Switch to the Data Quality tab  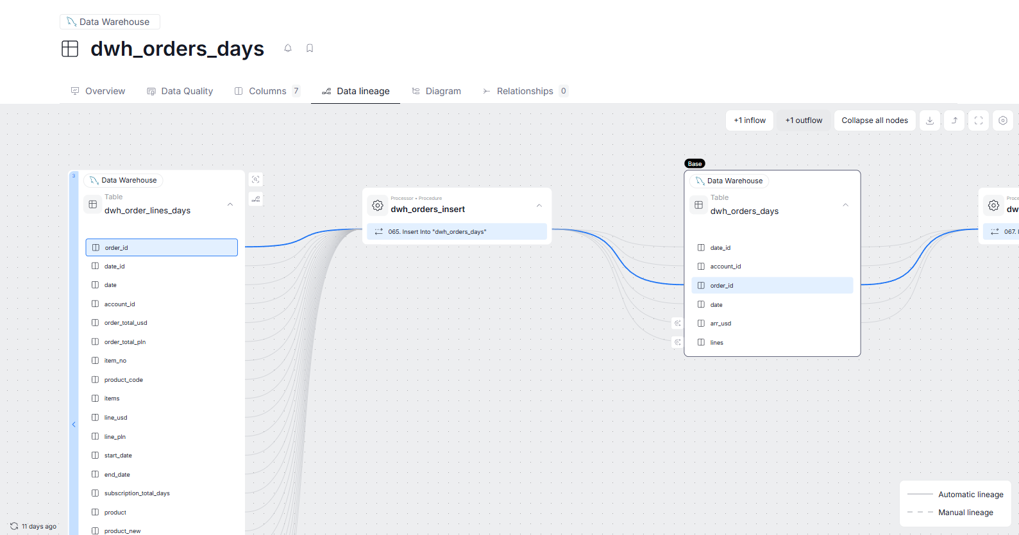(x=180, y=91)
